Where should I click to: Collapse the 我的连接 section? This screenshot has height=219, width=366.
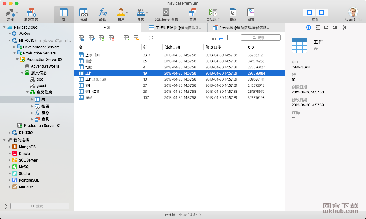pos(4,140)
